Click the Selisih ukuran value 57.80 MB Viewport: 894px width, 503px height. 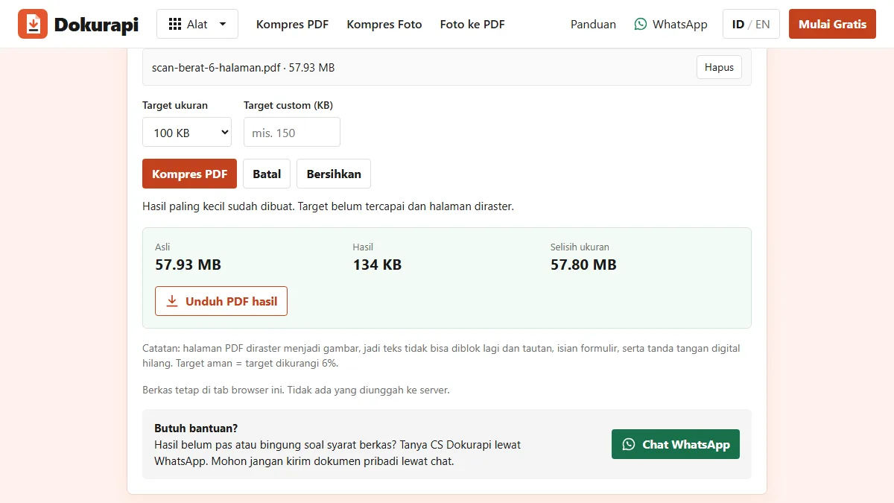click(583, 265)
